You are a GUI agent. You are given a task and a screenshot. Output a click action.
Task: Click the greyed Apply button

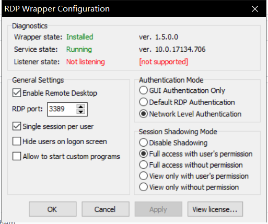click(158, 209)
